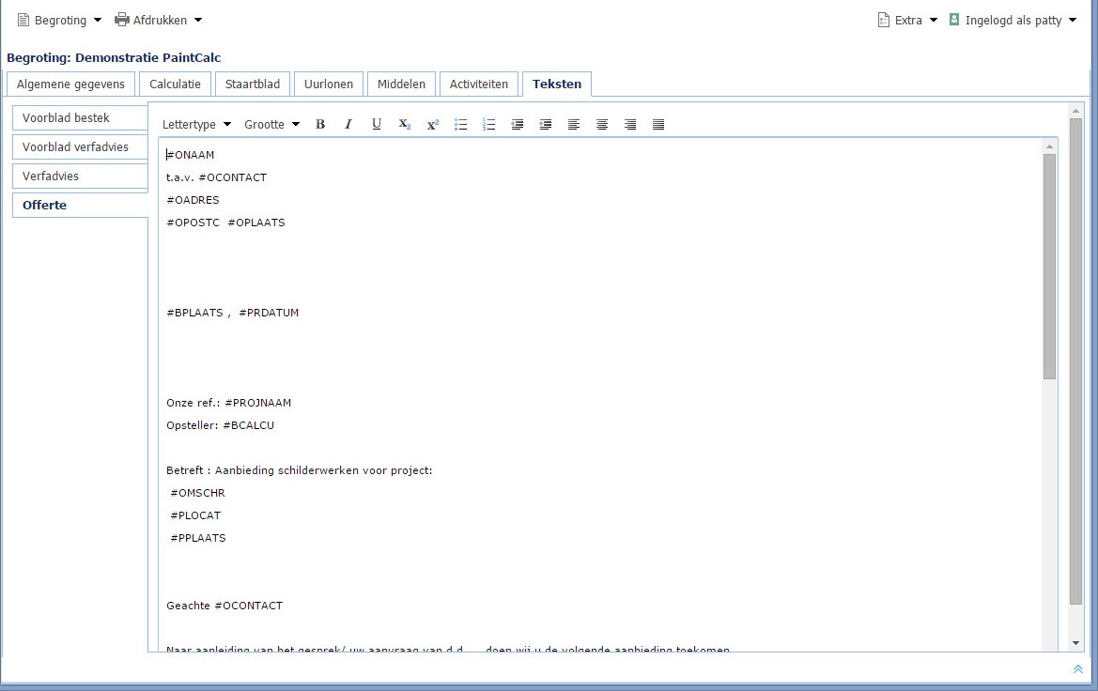Toggle underline formatting

377,124
